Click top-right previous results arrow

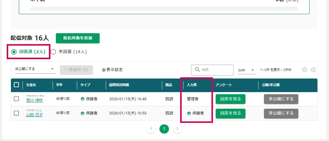304,70
